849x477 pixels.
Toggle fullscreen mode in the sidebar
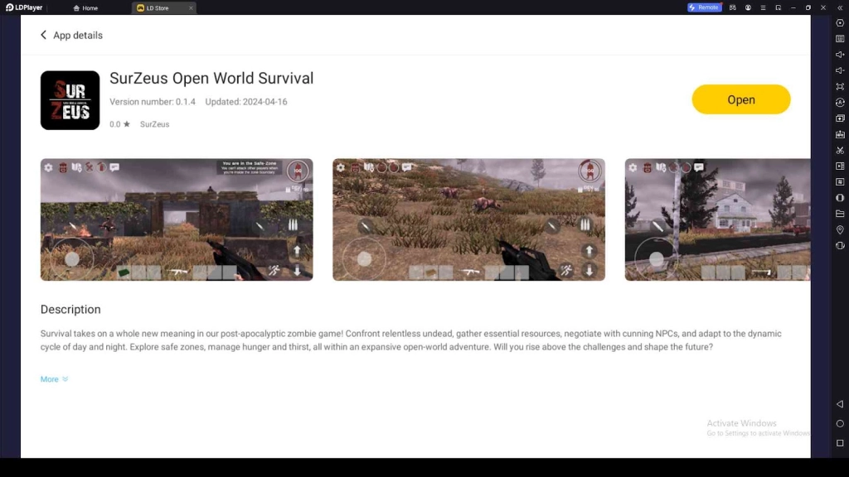(x=840, y=86)
